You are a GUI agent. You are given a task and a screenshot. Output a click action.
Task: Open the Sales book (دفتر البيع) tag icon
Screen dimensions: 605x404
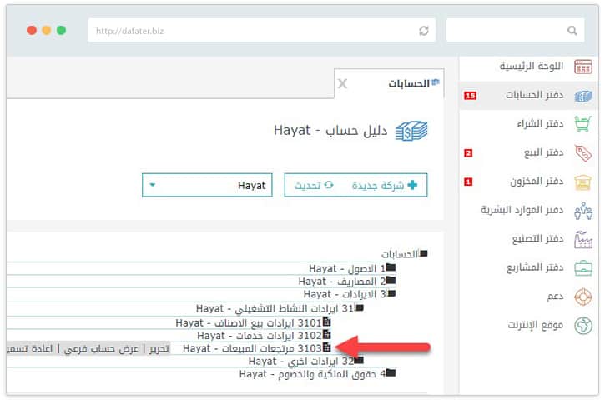point(582,153)
